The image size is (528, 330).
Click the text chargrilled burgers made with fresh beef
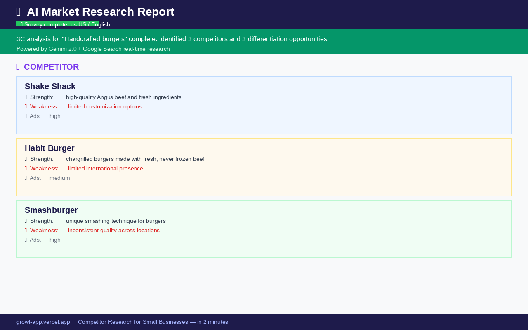pos(135,159)
